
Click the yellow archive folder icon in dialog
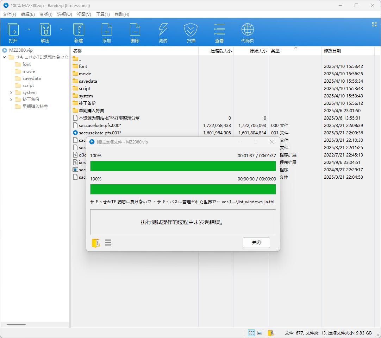[95, 243]
